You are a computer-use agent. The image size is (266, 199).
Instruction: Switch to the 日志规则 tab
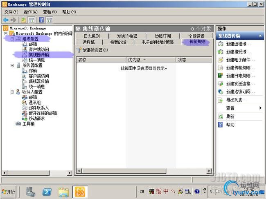point(92,36)
